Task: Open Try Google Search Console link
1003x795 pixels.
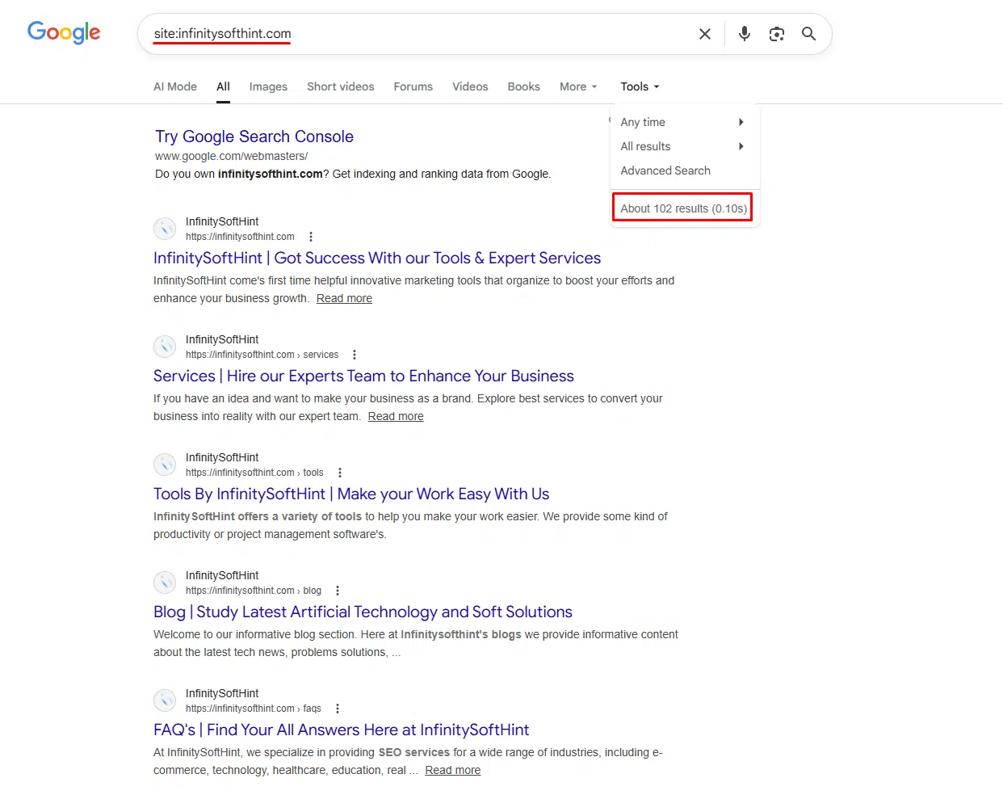Action: [254, 137]
